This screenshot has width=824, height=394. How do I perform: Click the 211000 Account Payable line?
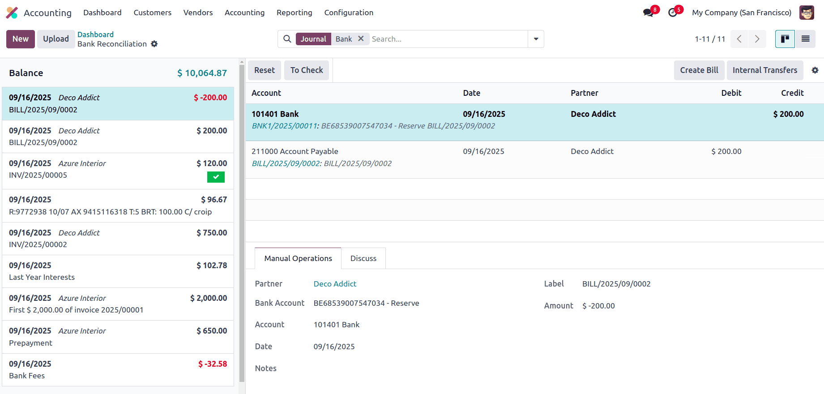pyautogui.click(x=534, y=160)
